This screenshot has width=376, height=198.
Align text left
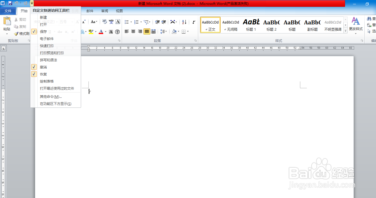pyautogui.click(x=127, y=31)
